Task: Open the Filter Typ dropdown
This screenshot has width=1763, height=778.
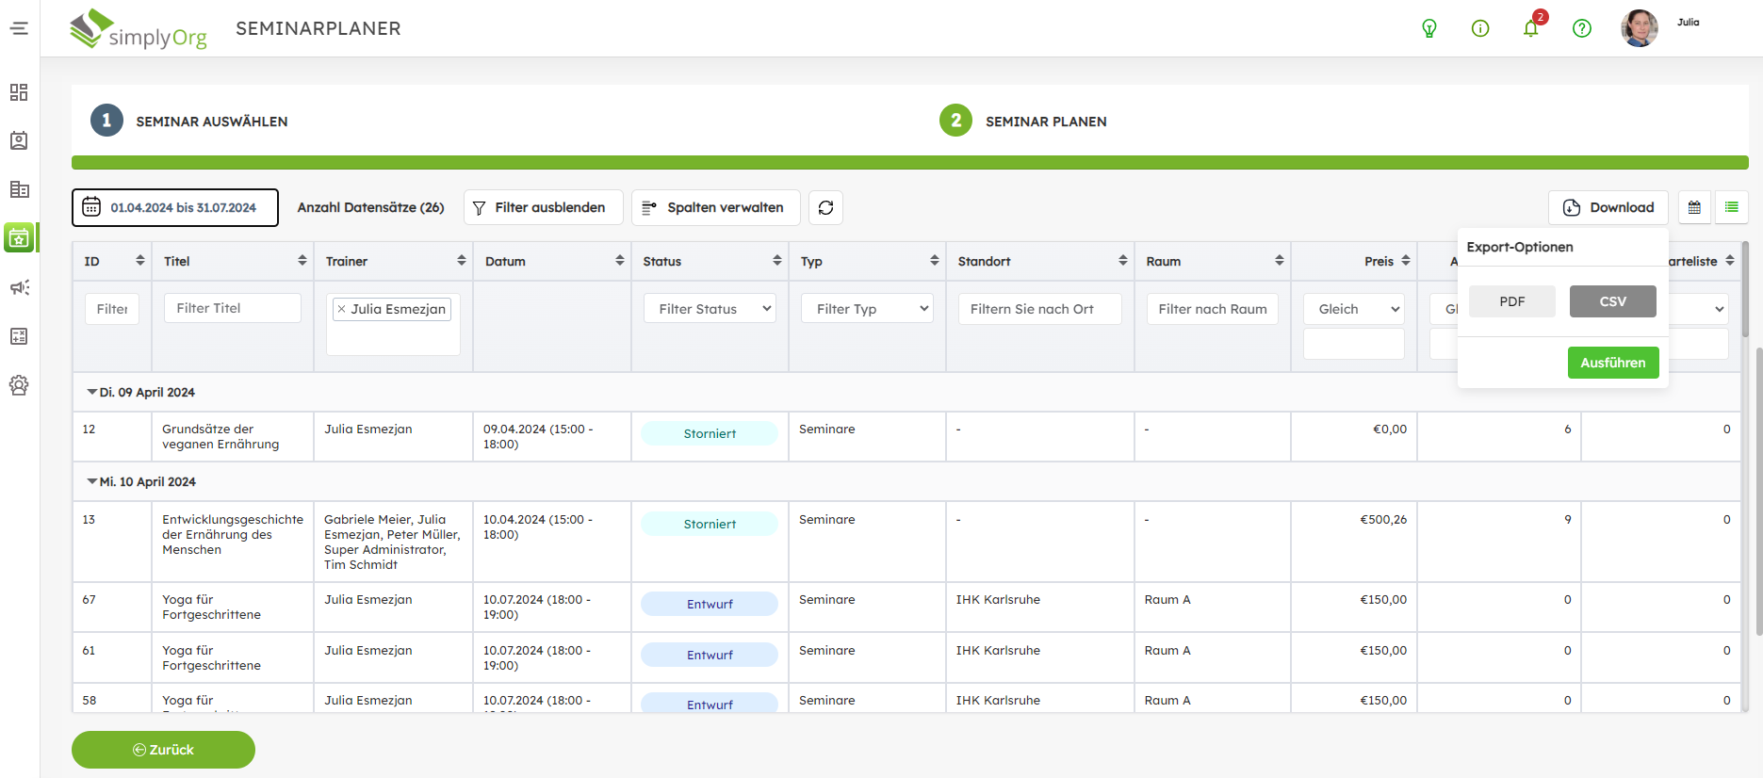Action: (x=867, y=309)
